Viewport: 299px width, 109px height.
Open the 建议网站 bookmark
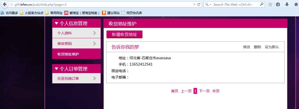111,13
